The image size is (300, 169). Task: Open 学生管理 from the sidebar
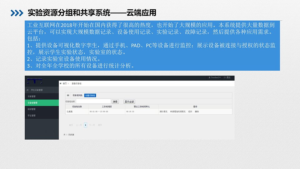[32, 115]
